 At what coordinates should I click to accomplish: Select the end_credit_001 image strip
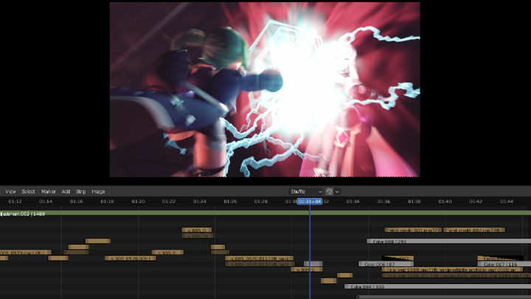[x=413, y=230]
